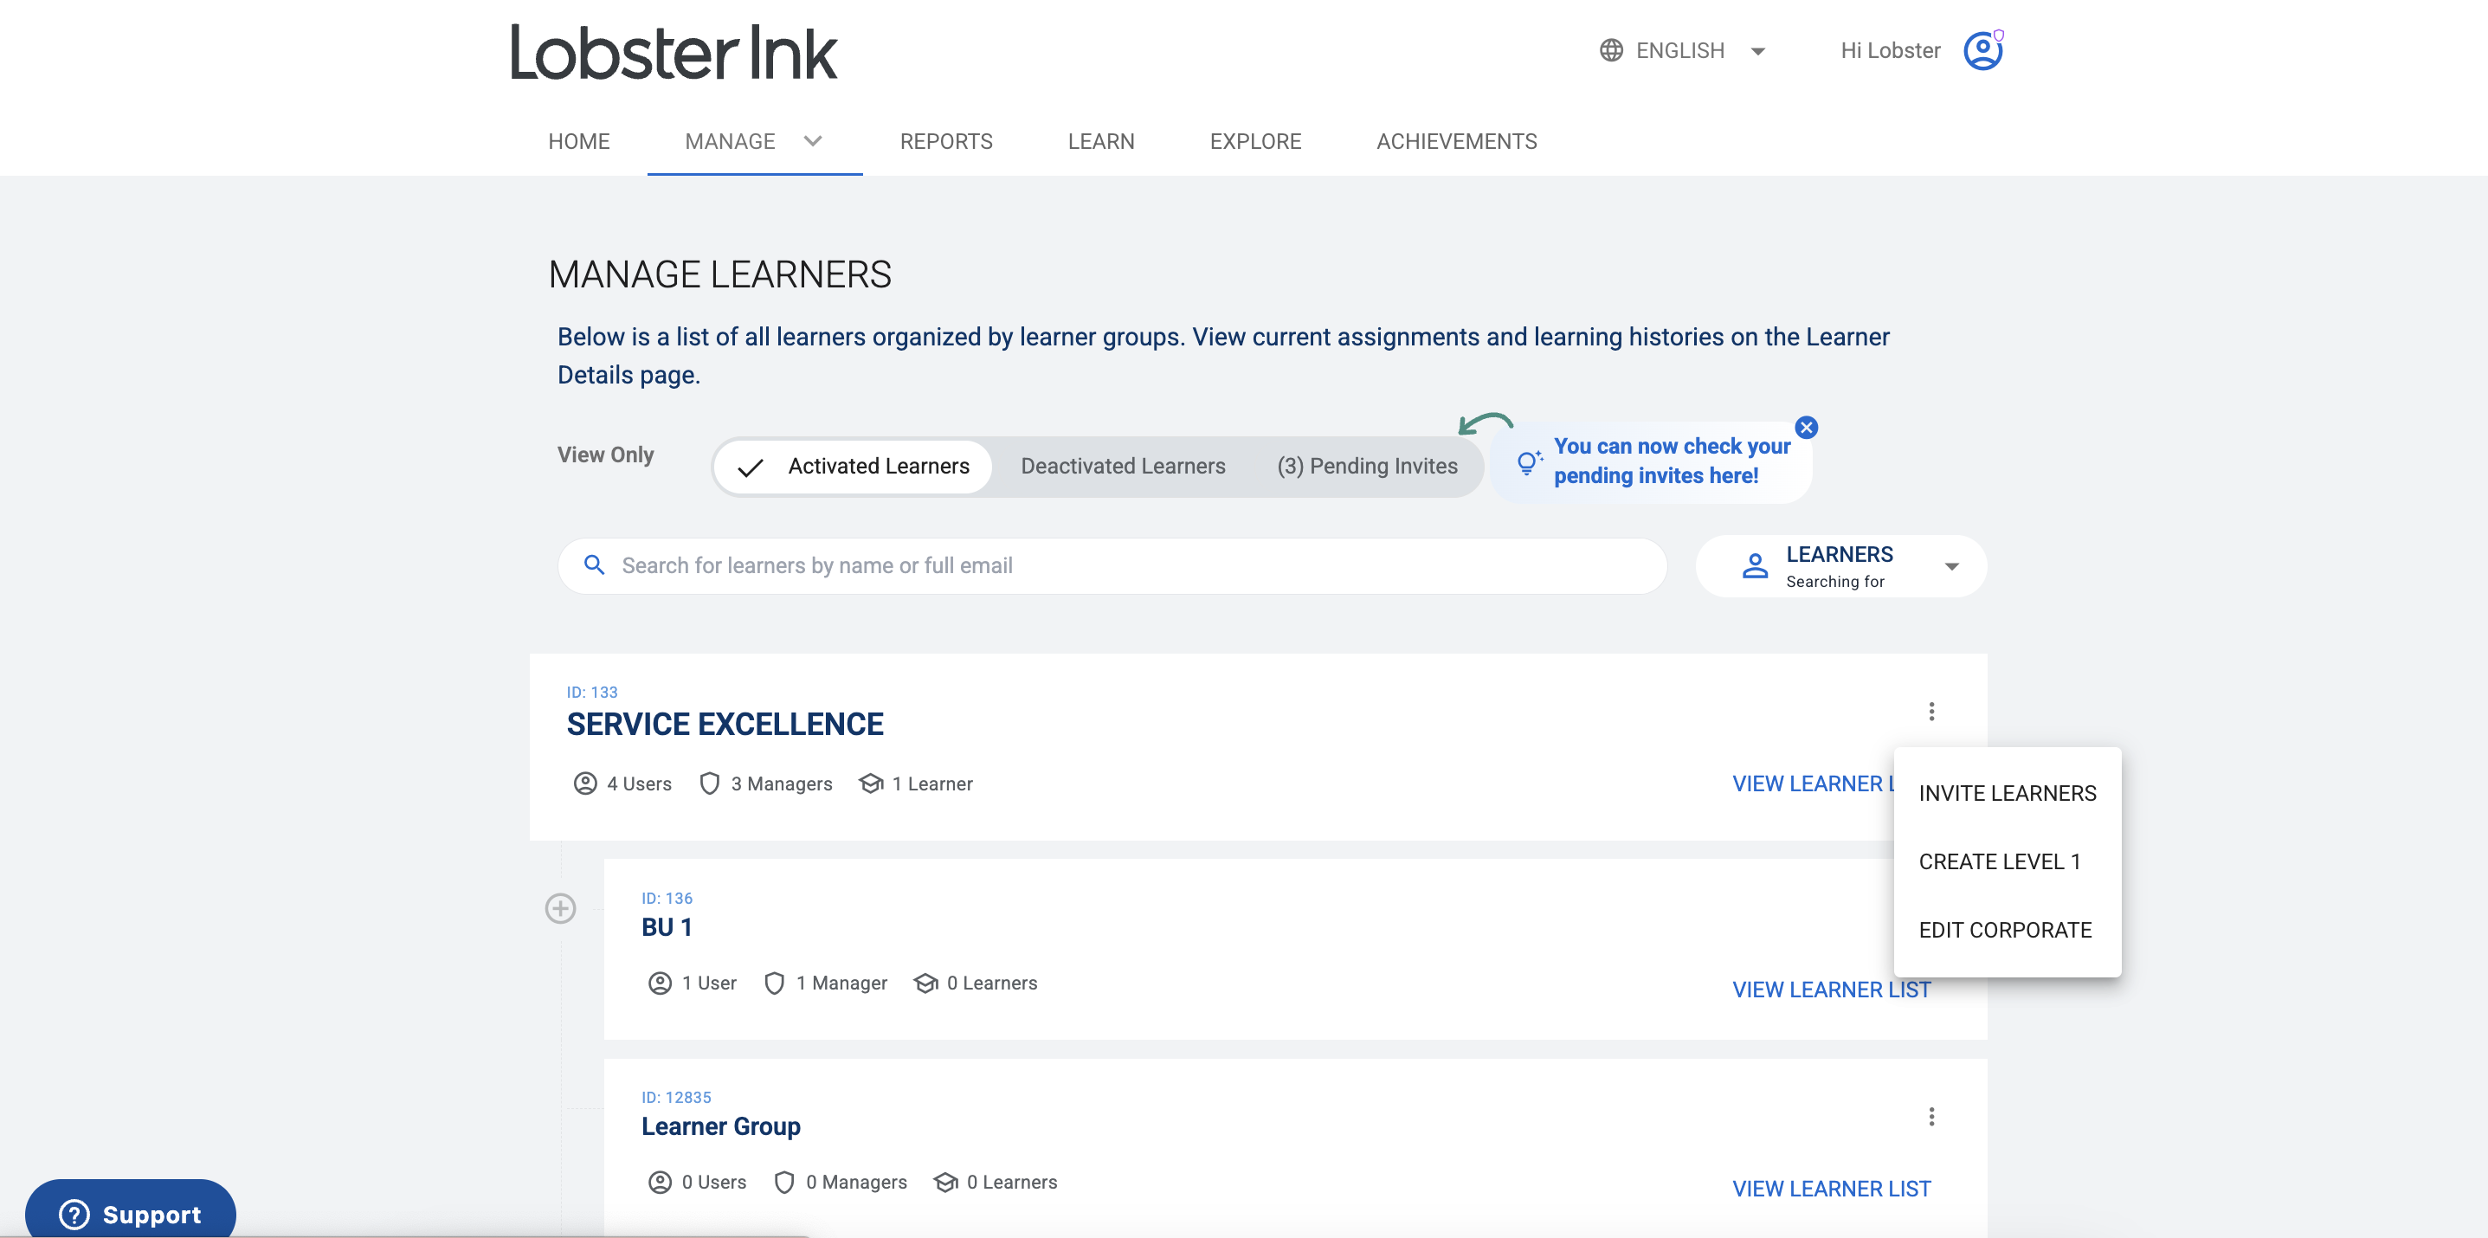The height and width of the screenshot is (1238, 2488).
Task: Click the users icon on Service Excellence
Action: (584, 783)
